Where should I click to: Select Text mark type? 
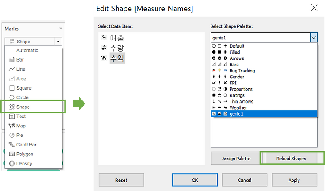[x=33, y=117]
